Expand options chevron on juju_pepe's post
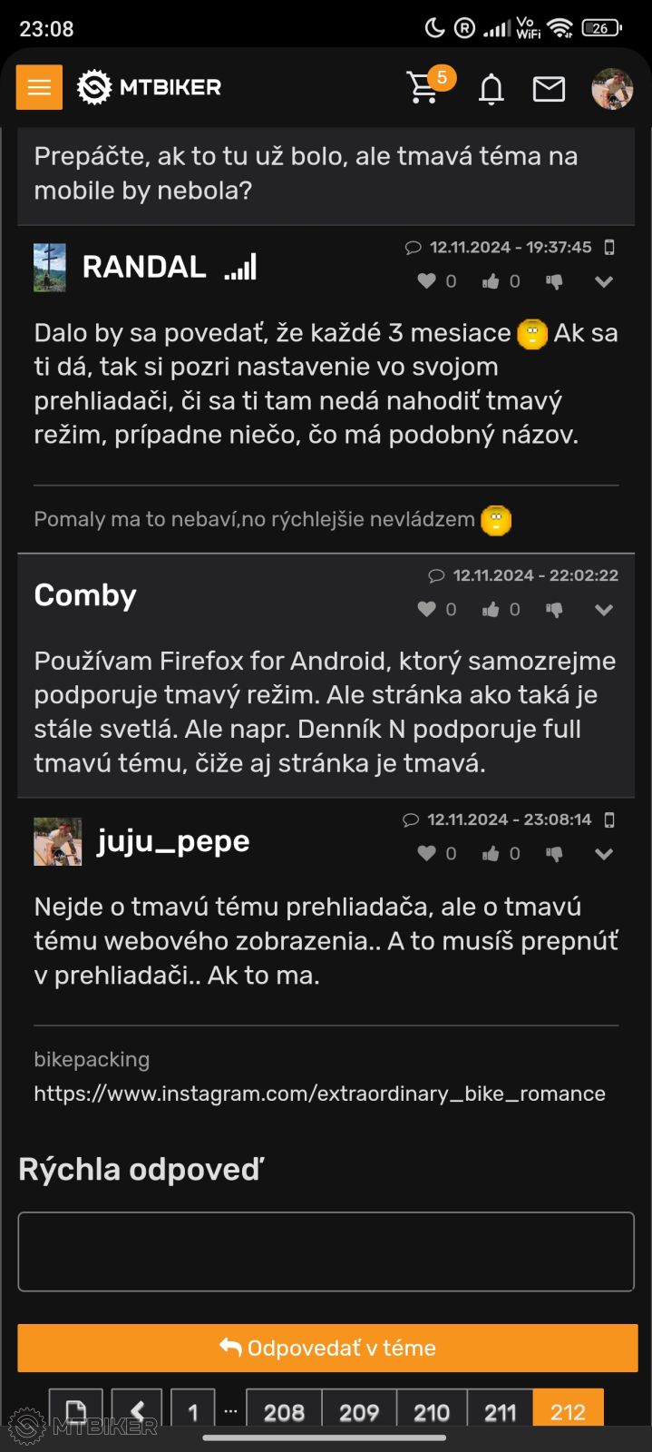The image size is (652, 1452). (604, 854)
